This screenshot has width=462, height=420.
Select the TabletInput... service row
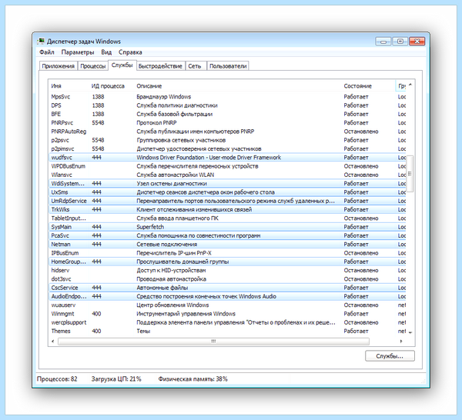pos(227,218)
